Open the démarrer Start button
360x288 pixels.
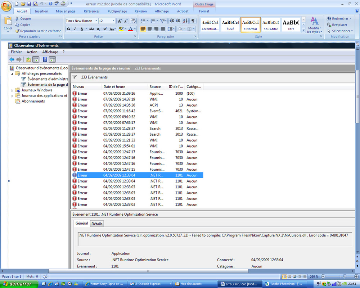pyautogui.click(x=18, y=284)
